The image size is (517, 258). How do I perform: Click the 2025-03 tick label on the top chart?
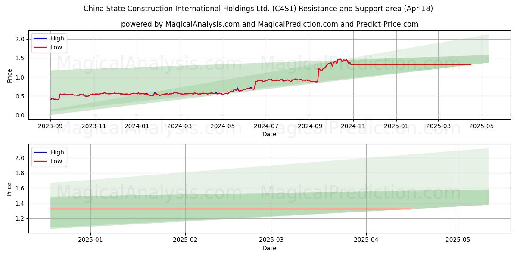coord(438,127)
